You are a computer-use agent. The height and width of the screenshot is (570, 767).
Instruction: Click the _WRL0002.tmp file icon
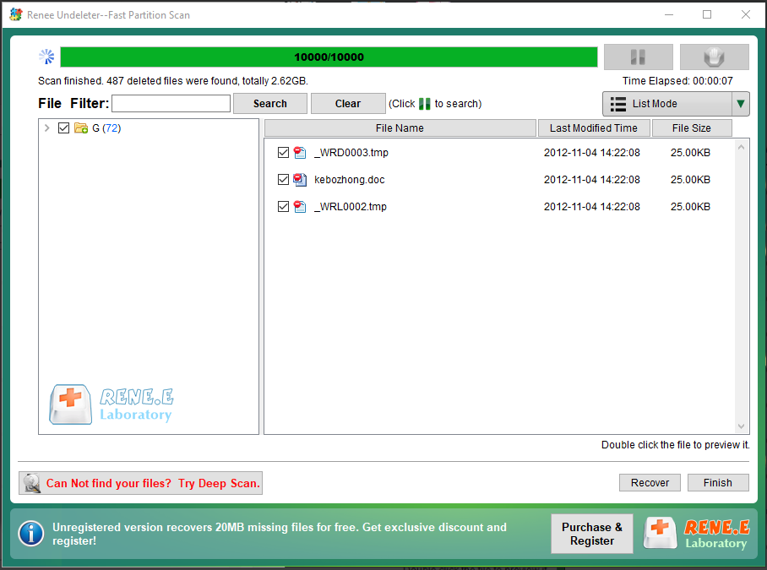pos(300,207)
